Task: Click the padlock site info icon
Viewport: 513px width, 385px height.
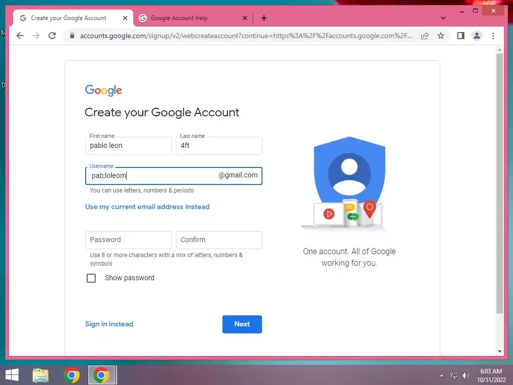Action: point(72,36)
